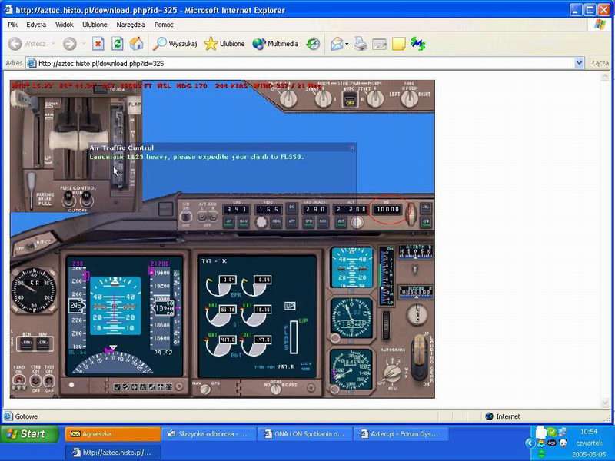Click the Stop button in the browser toolbar
Viewport: 615px width, 461px height.
(x=98, y=44)
